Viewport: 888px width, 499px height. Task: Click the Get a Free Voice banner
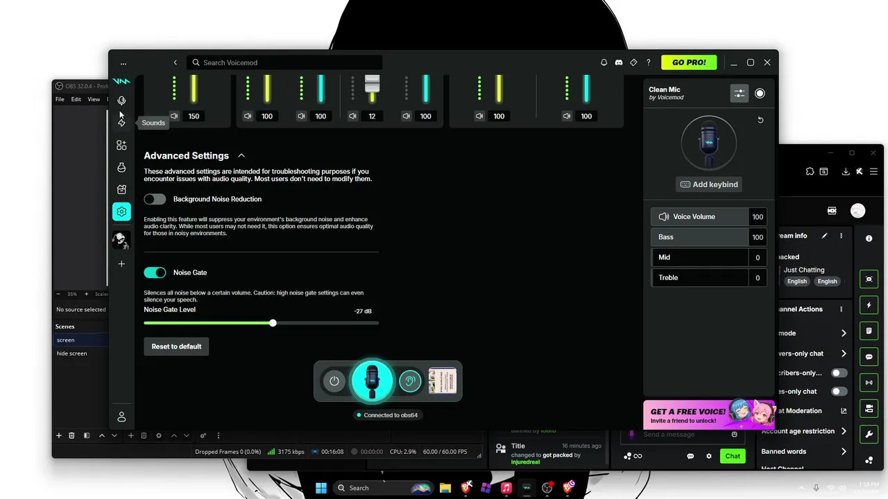pyautogui.click(x=708, y=414)
